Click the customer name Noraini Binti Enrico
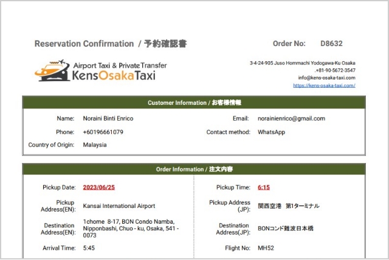Screen dimensions: 389x260 click(108, 118)
